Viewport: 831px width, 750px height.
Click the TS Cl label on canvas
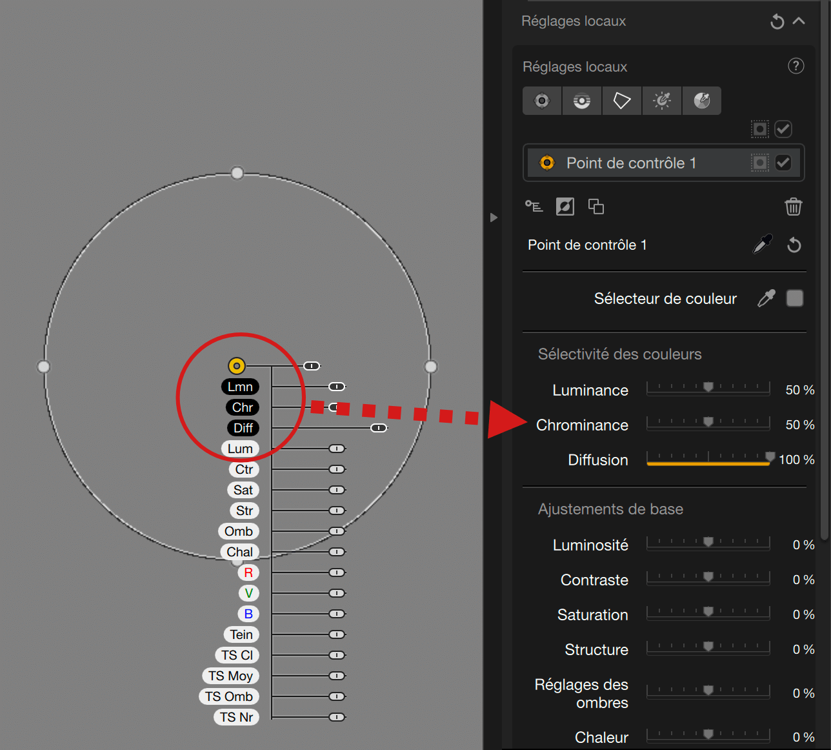[237, 655]
